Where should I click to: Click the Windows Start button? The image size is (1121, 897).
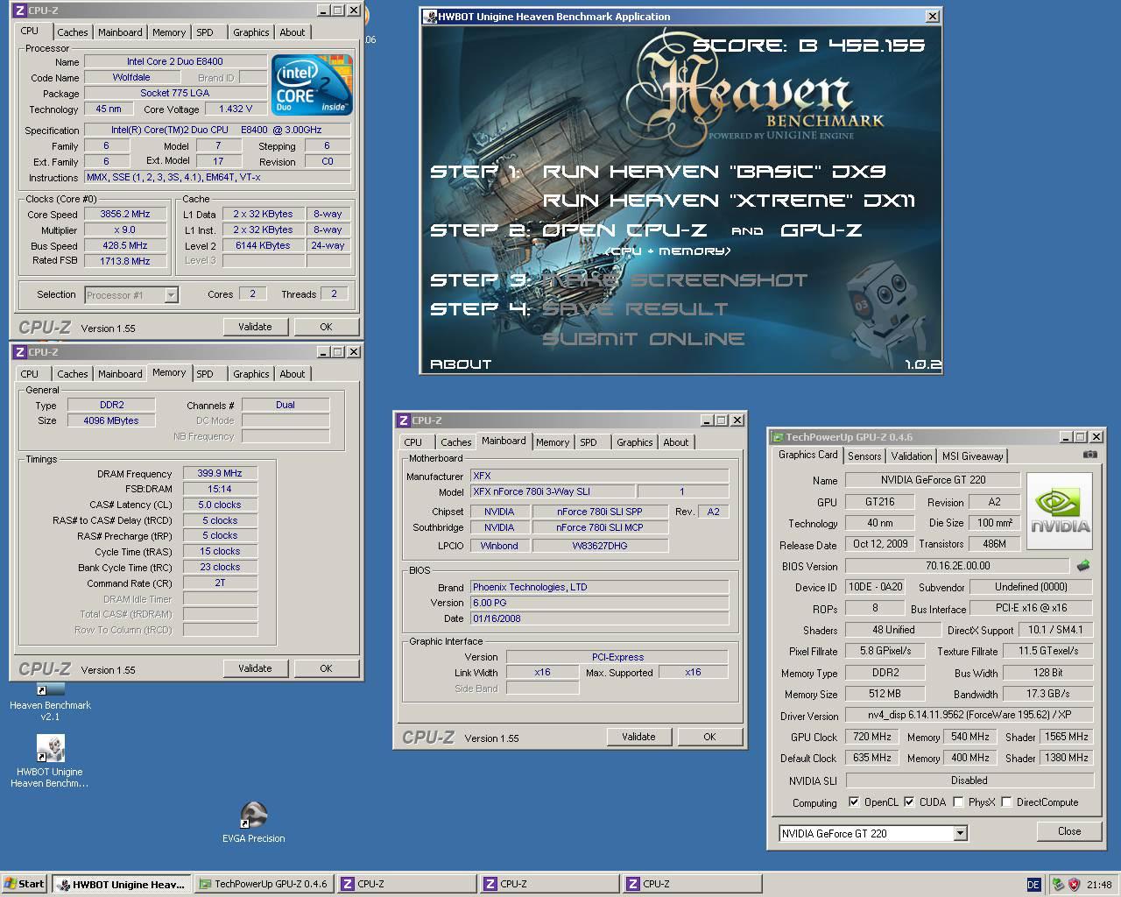pos(25,885)
